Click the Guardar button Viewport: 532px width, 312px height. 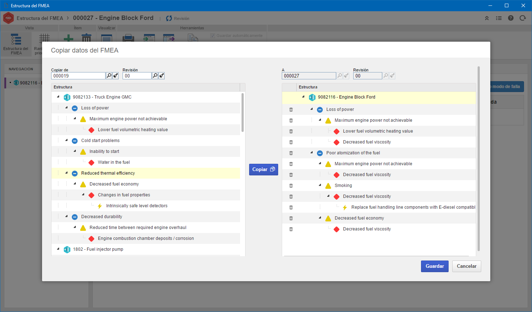(435, 266)
